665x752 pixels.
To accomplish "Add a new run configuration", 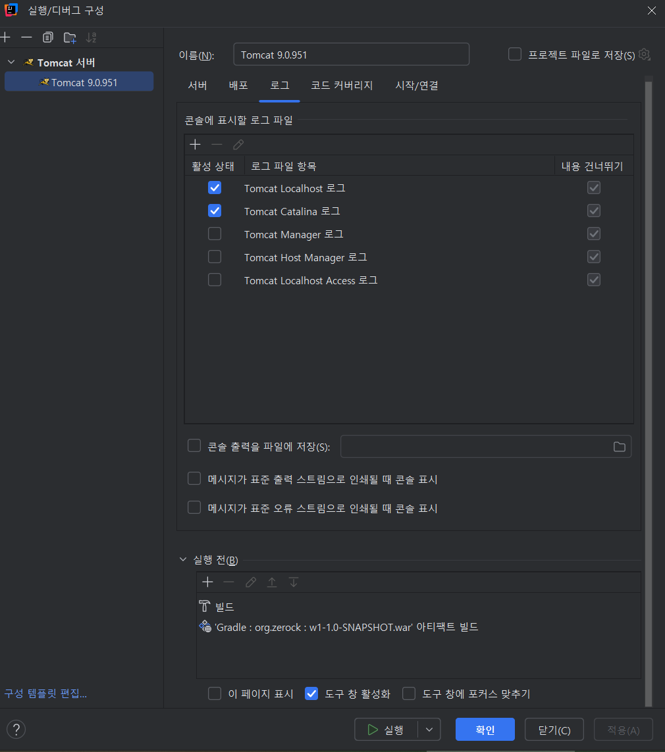I will pyautogui.click(x=6, y=38).
